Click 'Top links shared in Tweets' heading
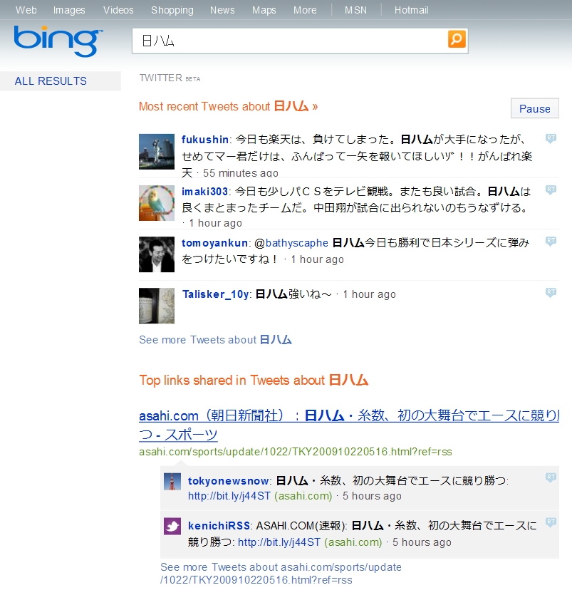 pyautogui.click(x=254, y=381)
